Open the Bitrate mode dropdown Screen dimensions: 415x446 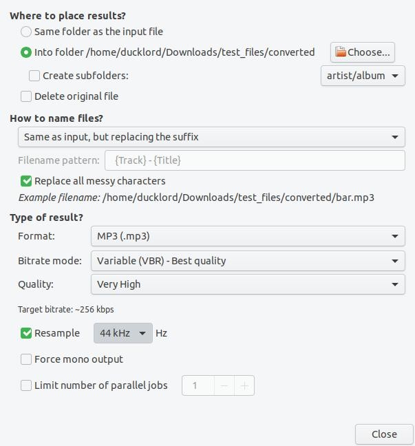point(248,261)
